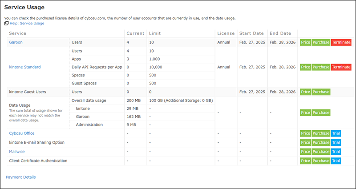Click the Client Certificate Authentication label
Screen dimensions: 356x189
tap(38, 161)
